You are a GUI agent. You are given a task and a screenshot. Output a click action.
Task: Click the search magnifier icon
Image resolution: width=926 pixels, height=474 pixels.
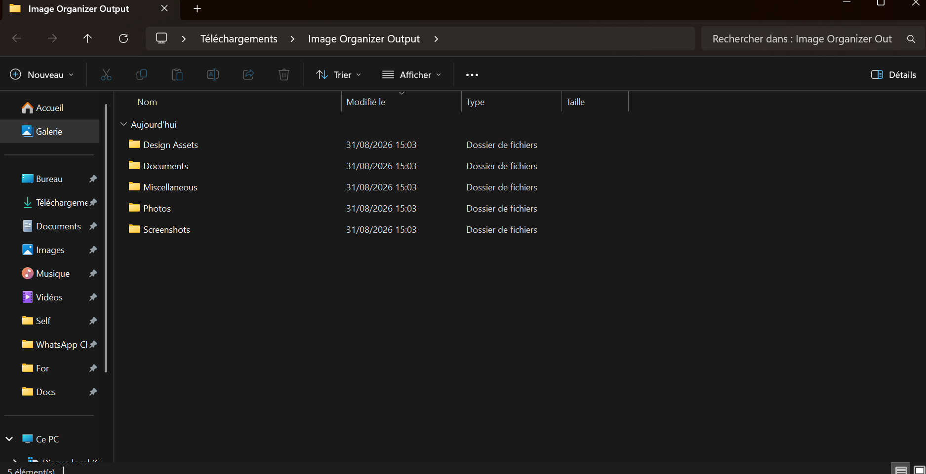click(x=911, y=39)
